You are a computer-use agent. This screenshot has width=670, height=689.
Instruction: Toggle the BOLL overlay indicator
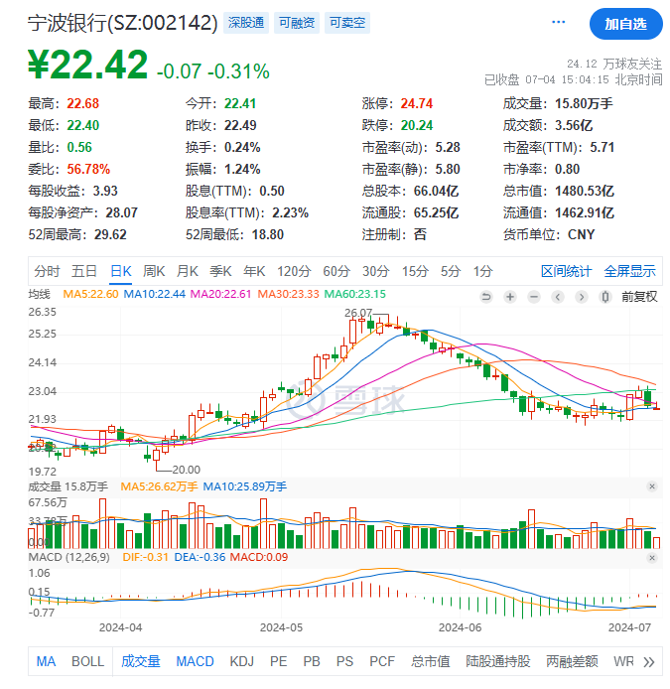coord(88,662)
